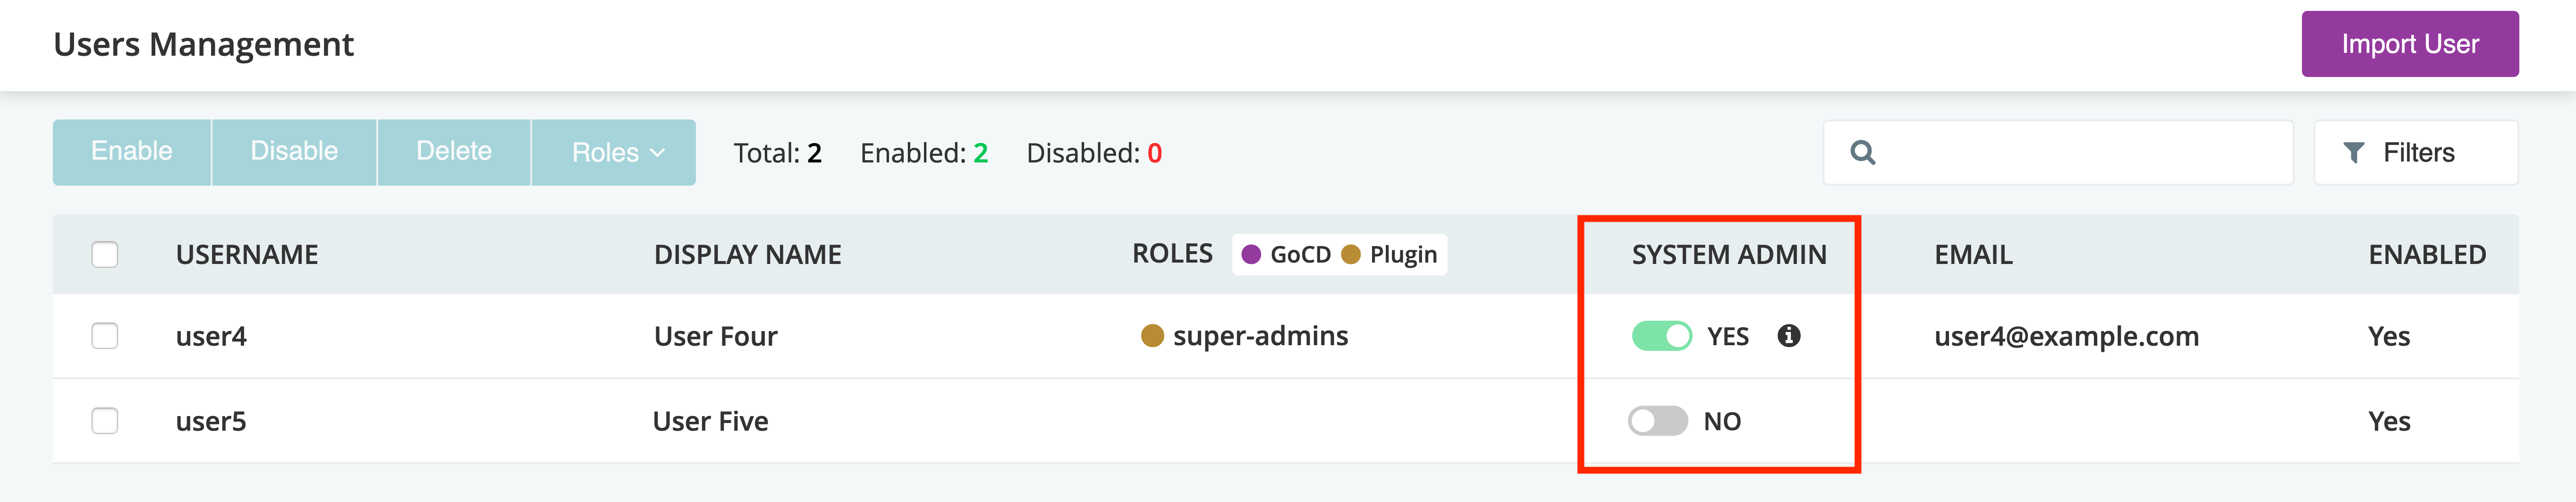Toggle system admin off for user4
This screenshot has height=502, width=2576.
1661,336
